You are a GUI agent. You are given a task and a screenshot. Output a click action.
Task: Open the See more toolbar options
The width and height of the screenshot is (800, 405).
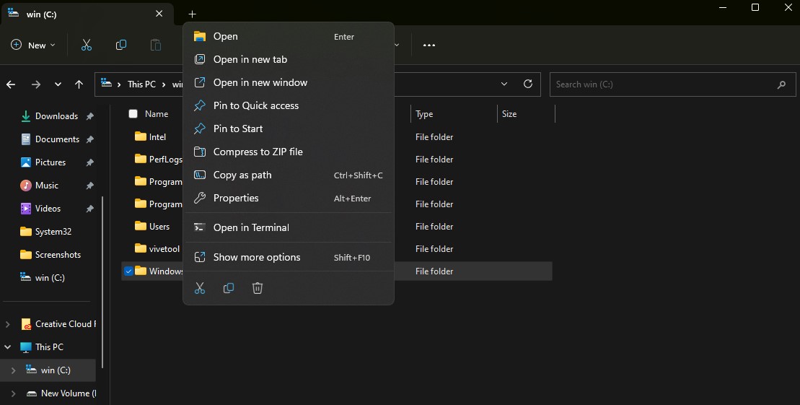[429, 45]
